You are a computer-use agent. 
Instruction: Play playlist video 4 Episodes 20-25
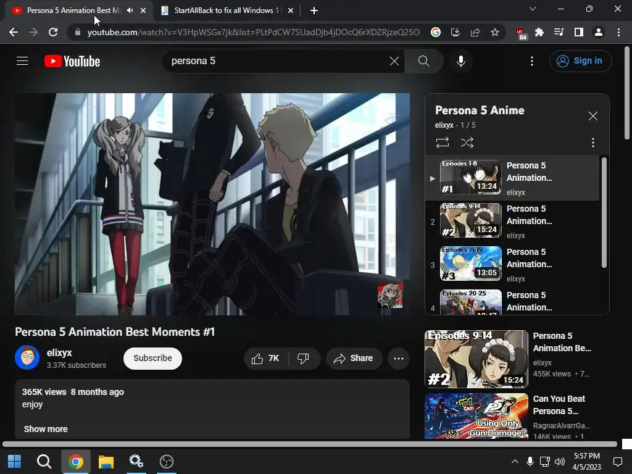pos(512,301)
